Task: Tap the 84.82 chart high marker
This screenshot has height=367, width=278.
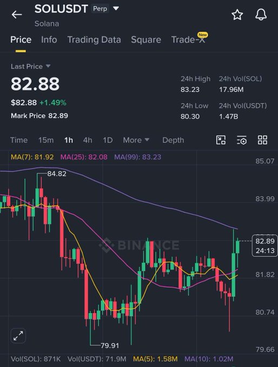Action: point(57,174)
